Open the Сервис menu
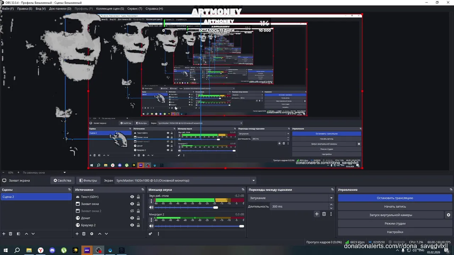454x255 pixels. click(134, 8)
